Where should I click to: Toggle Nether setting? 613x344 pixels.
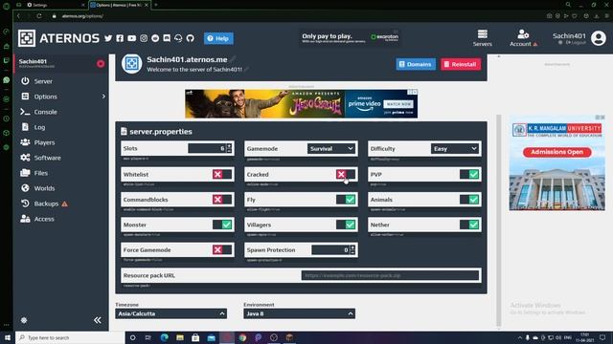point(469,225)
